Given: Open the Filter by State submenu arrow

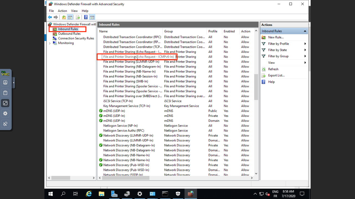Looking at the screenshot, I should (305, 50).
